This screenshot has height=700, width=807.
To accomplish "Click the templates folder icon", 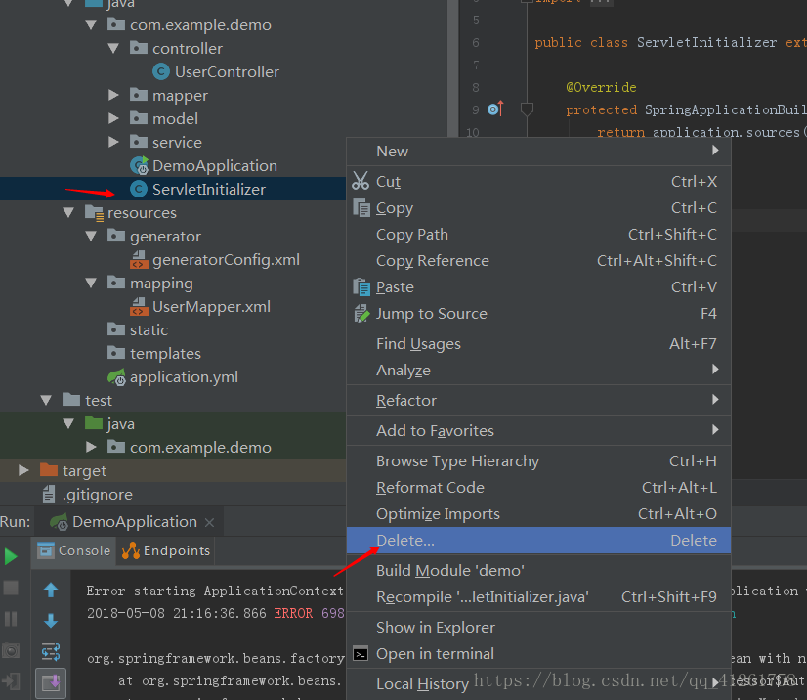I will (x=116, y=353).
